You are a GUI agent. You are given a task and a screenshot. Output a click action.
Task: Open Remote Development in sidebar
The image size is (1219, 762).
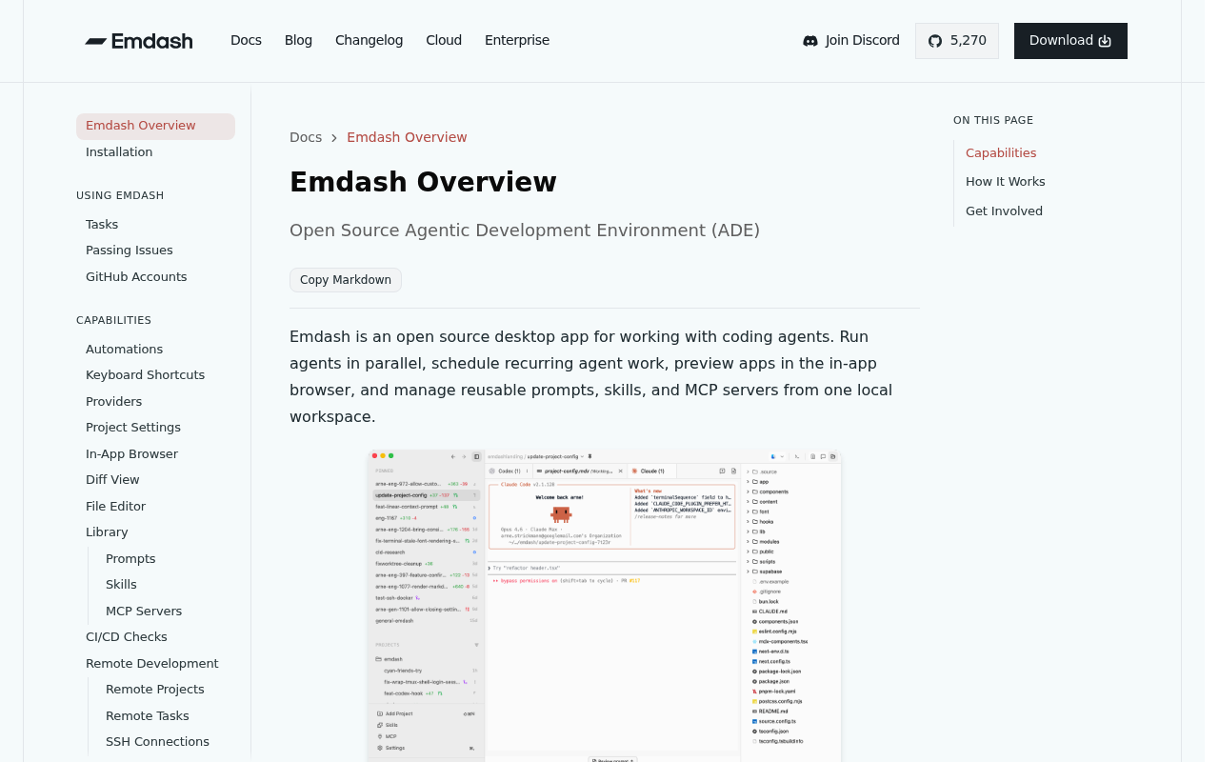tap(151, 664)
